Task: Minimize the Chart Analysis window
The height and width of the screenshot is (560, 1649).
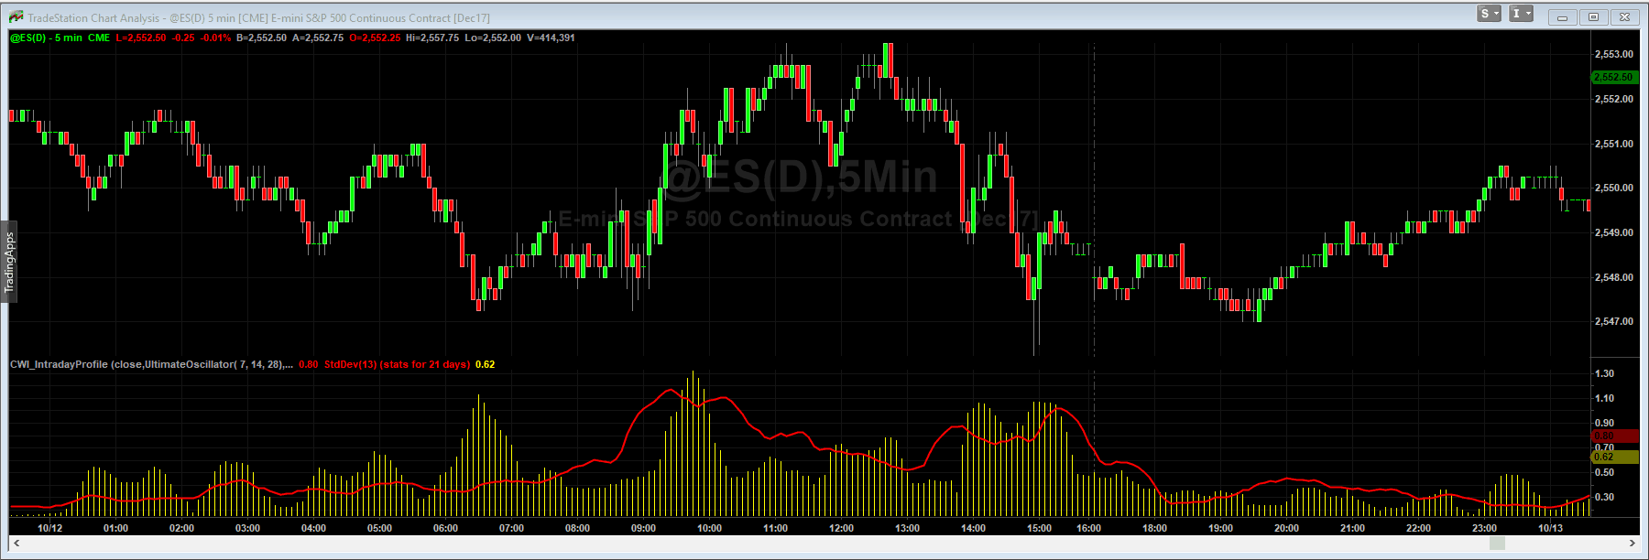Action: (x=1562, y=16)
